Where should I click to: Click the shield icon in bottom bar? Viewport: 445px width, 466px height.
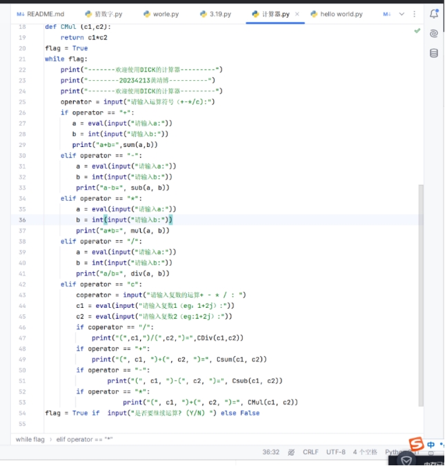coord(407,460)
